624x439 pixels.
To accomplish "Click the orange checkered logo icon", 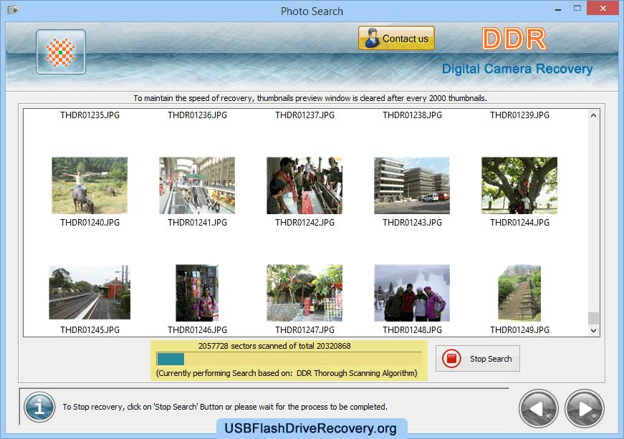I will [61, 52].
